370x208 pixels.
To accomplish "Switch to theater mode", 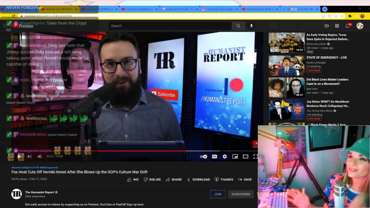I will coord(245,157).
